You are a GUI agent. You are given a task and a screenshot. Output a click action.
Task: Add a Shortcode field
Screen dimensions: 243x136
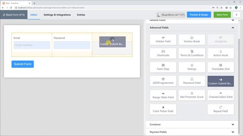tap(163, 53)
